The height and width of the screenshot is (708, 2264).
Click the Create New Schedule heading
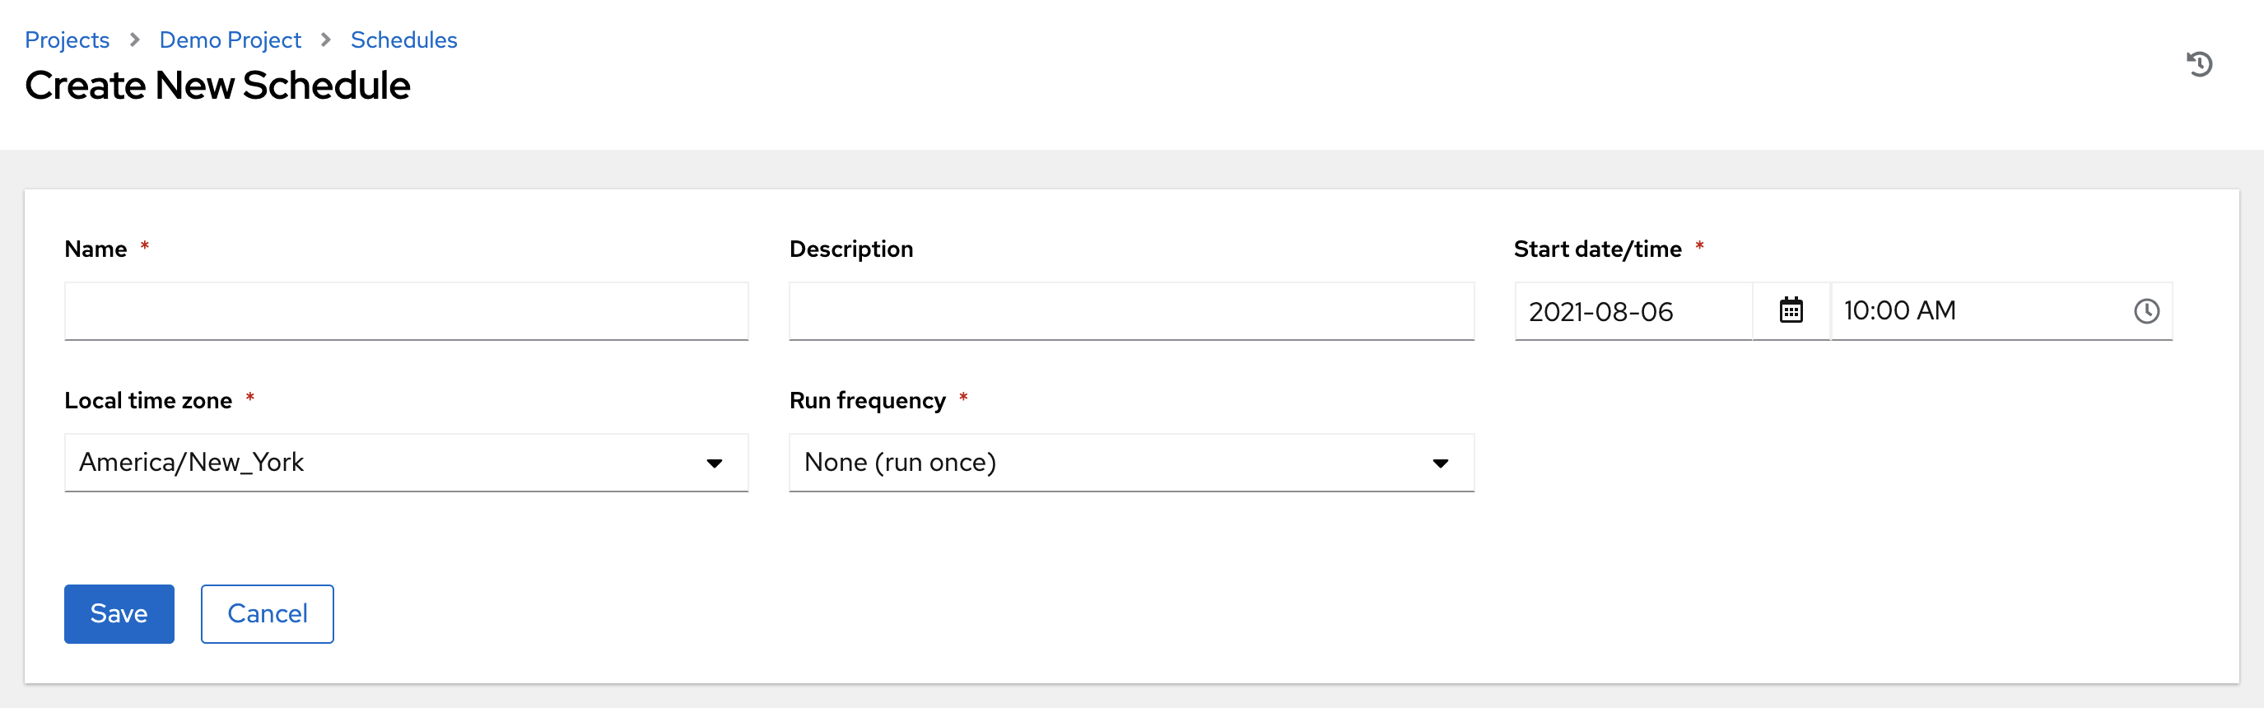(218, 85)
